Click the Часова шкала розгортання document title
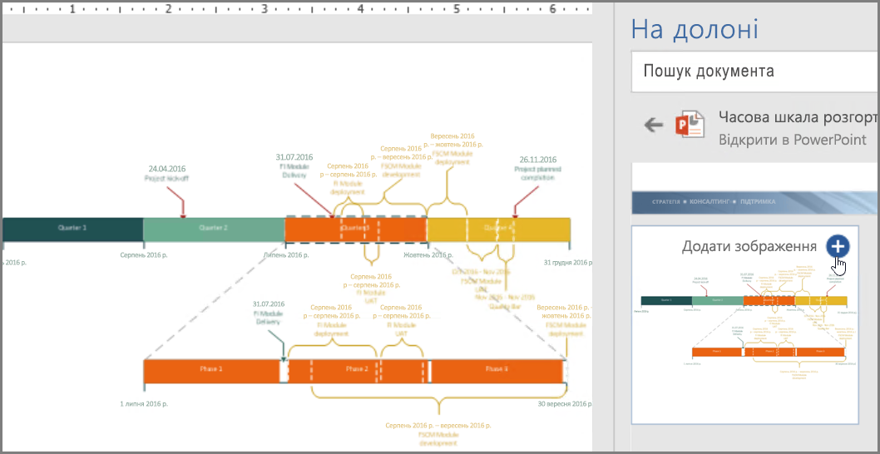880x454 pixels. [x=797, y=118]
